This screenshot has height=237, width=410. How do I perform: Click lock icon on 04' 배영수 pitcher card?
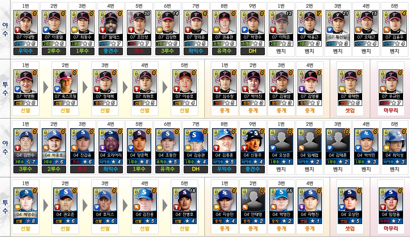17,192
